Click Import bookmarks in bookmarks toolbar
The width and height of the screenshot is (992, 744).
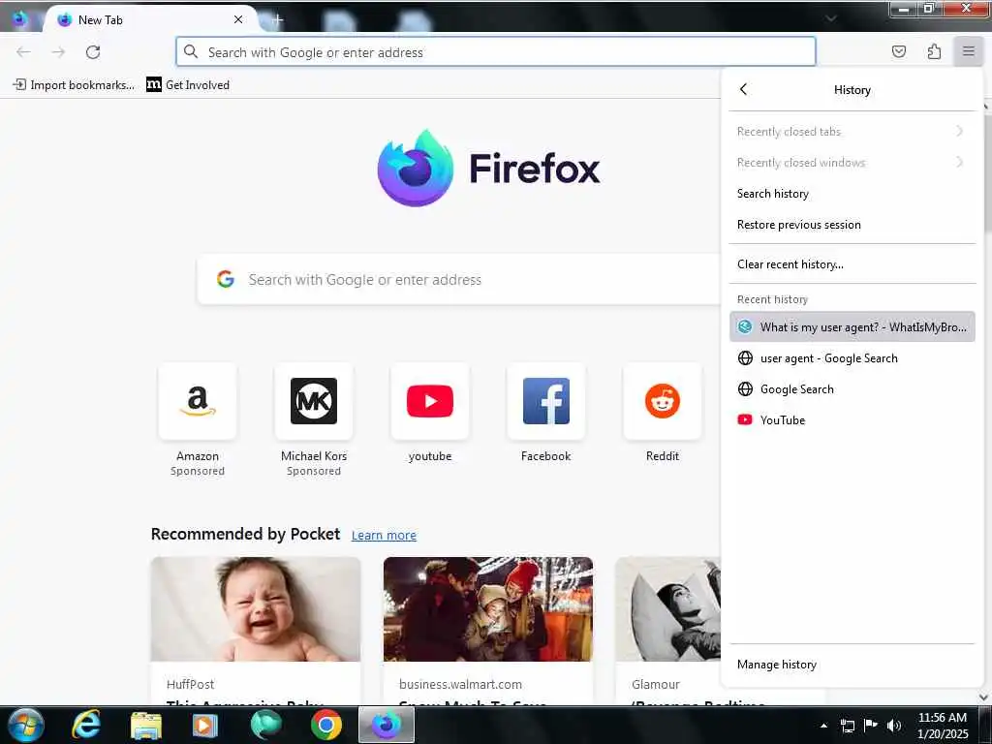pos(74,85)
